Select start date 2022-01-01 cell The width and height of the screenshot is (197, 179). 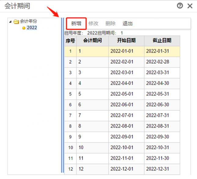[x=126, y=51]
